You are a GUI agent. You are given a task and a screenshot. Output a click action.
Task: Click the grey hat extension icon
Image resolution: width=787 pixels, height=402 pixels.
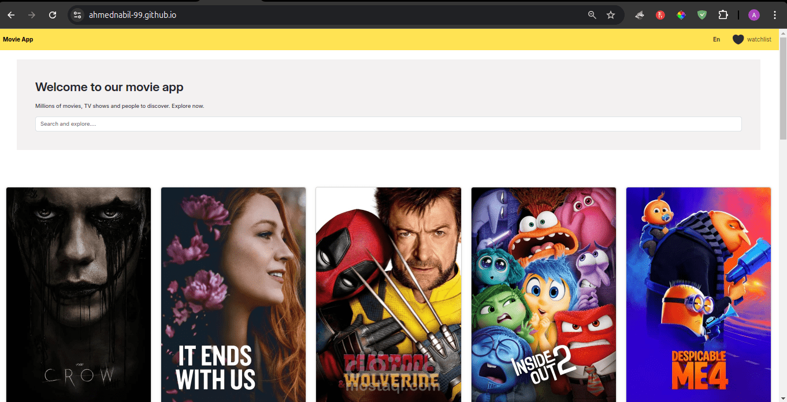pos(640,15)
